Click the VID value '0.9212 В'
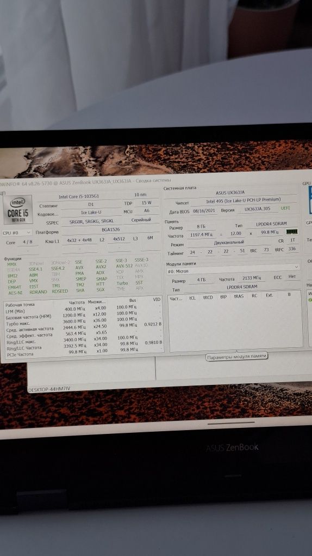312x556 pixels. coord(153,324)
